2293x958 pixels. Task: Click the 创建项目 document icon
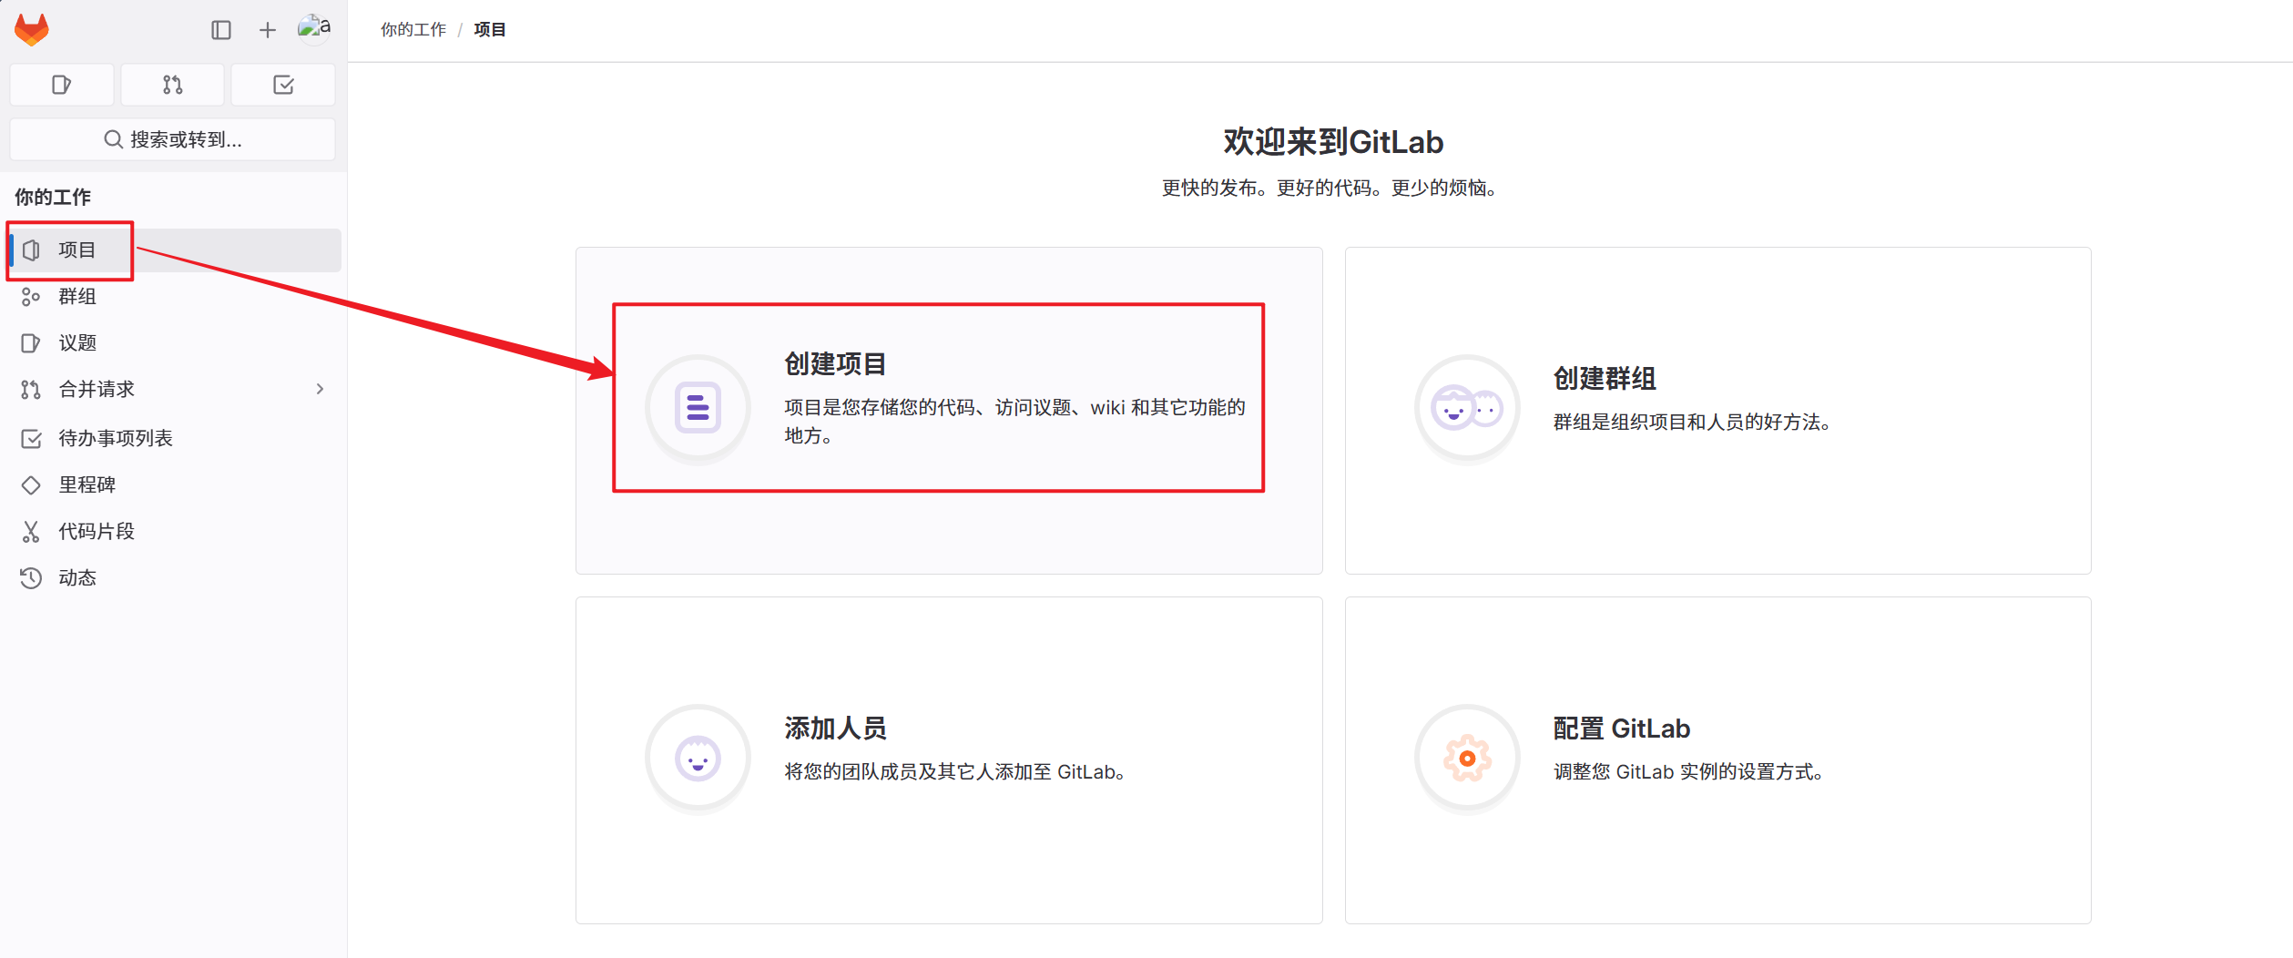[x=698, y=407]
